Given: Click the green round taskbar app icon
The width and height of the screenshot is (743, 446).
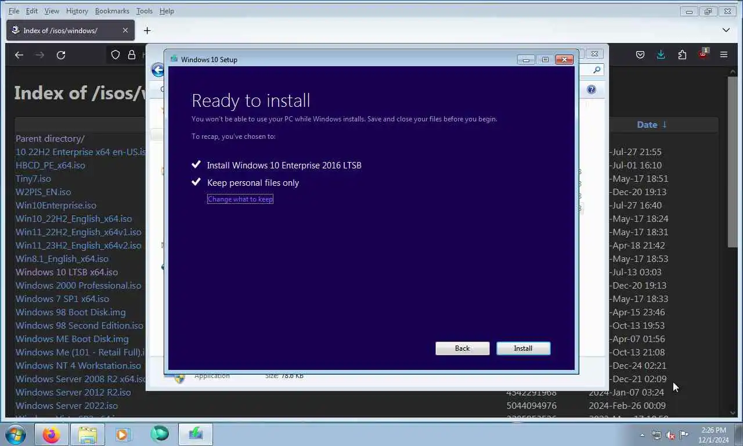Looking at the screenshot, I should coord(160,434).
